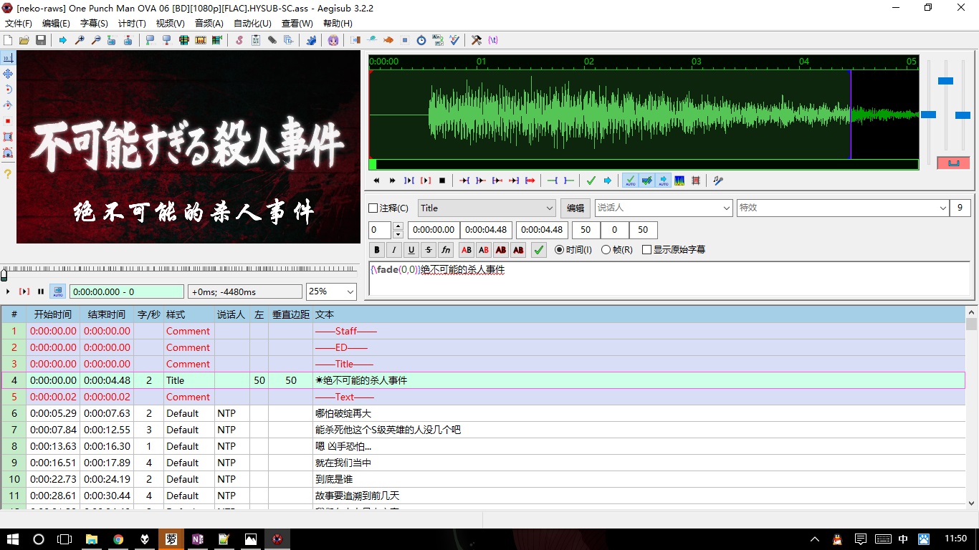Toggle the slider link button under volume sliders
This screenshot has width=979, height=550.
(x=953, y=163)
